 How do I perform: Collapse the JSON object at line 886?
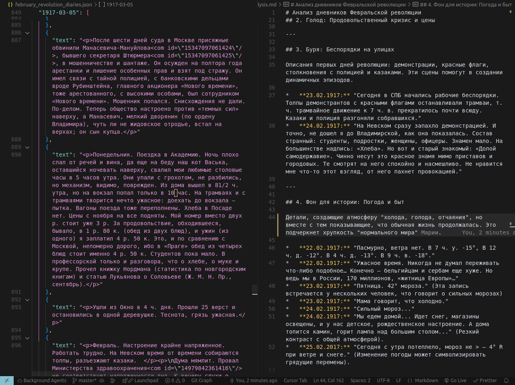pyautogui.click(x=27, y=33)
